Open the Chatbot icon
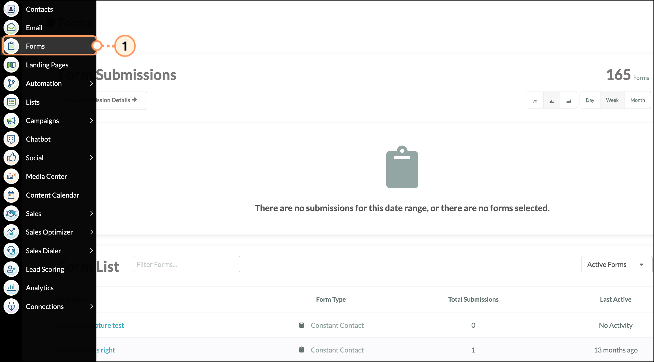 (x=11, y=139)
